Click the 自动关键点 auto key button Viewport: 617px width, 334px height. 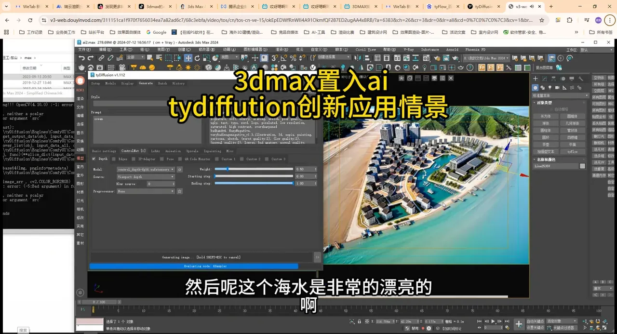tap(536, 321)
